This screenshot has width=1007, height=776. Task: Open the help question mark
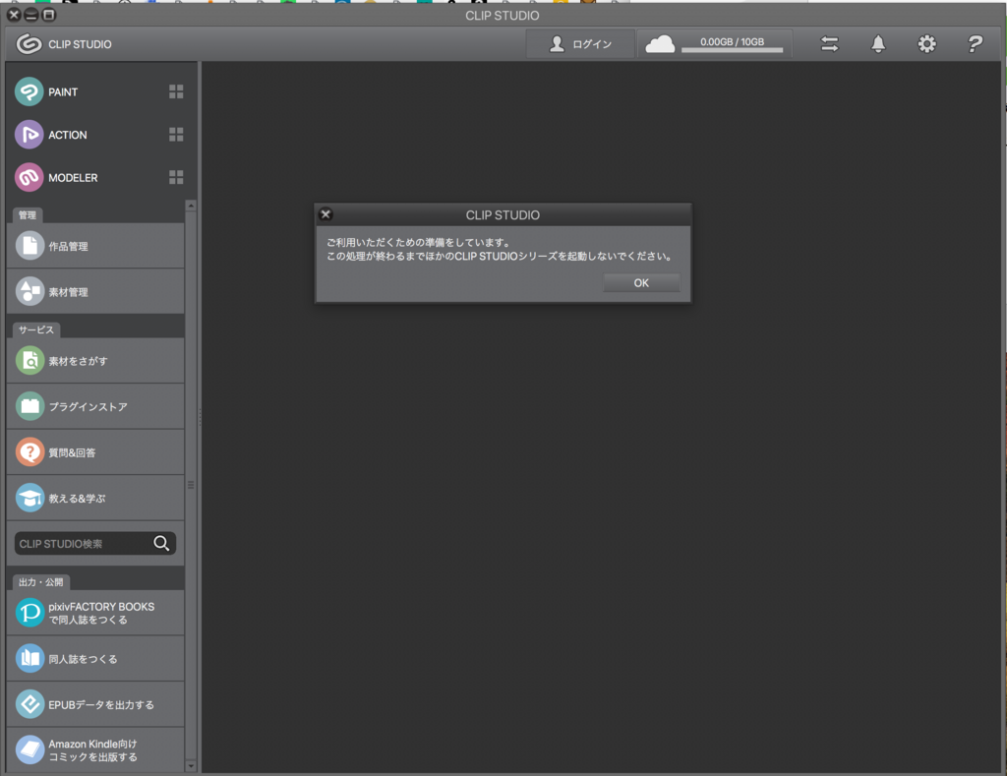point(975,43)
